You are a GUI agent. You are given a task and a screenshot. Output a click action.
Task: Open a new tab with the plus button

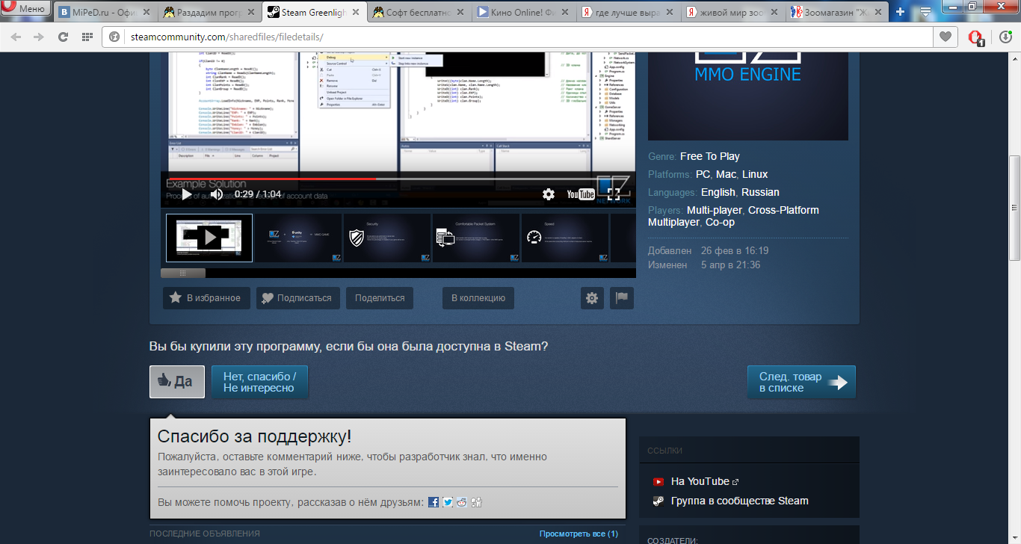901,12
